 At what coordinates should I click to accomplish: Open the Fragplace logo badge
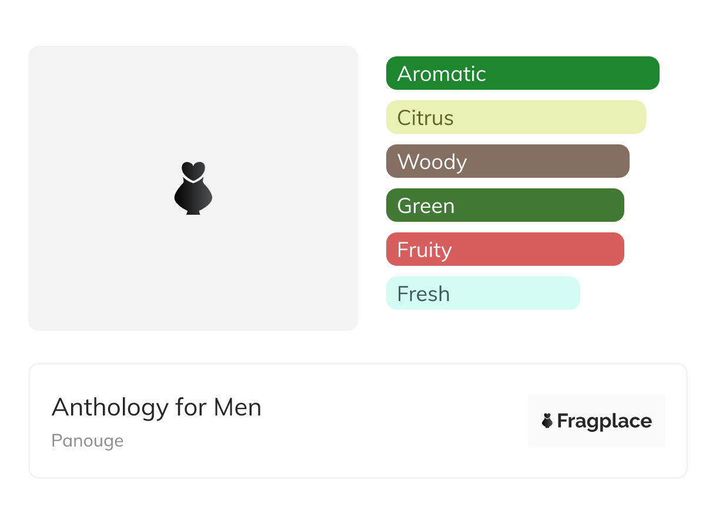point(596,421)
